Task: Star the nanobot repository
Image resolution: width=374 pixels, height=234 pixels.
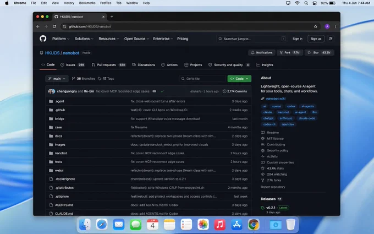Action: (x=320, y=52)
